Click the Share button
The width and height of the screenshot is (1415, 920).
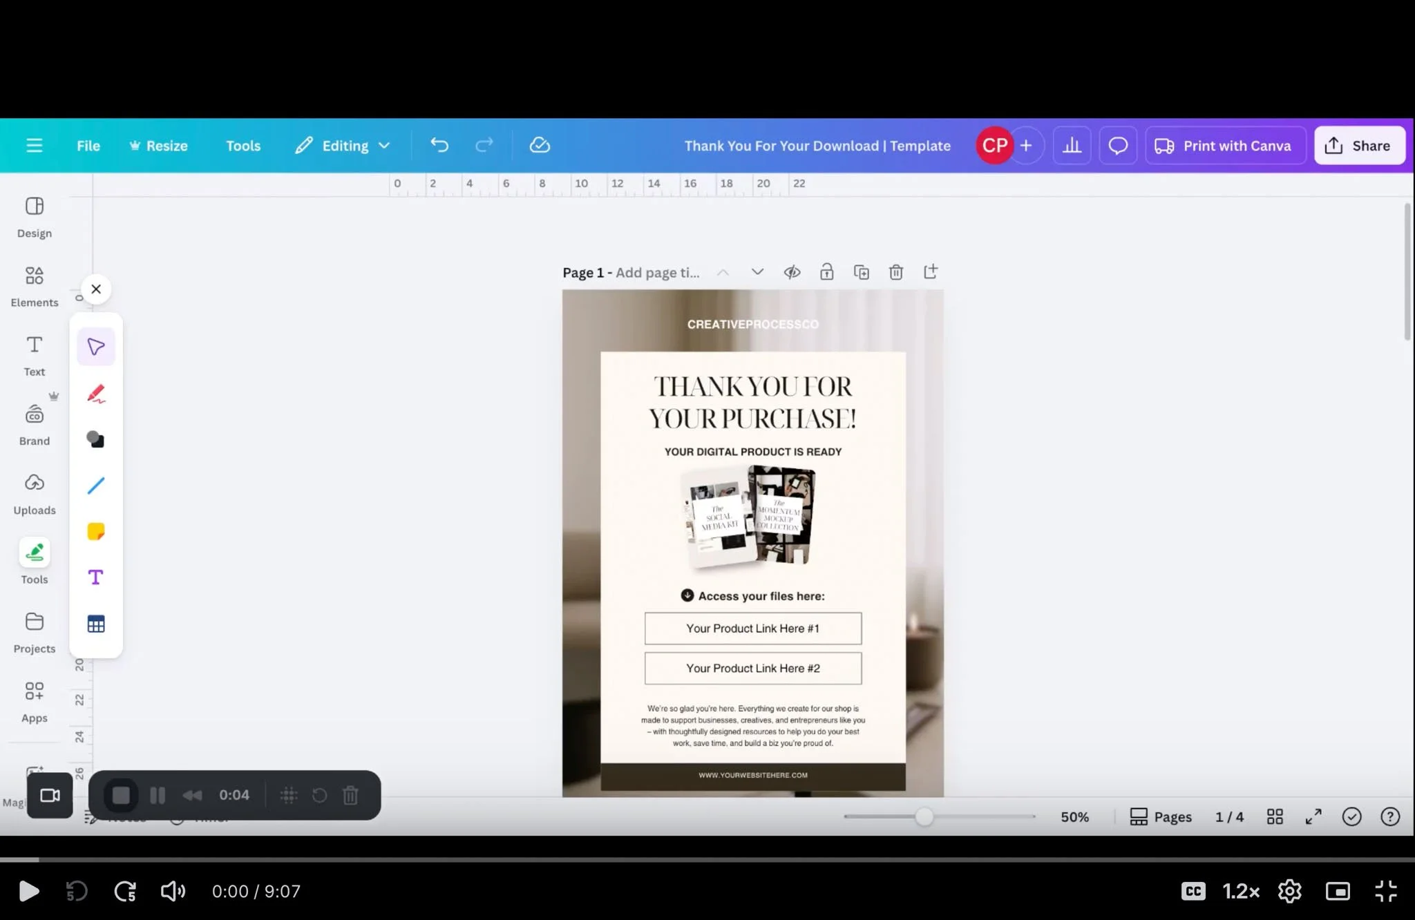pyautogui.click(x=1359, y=146)
